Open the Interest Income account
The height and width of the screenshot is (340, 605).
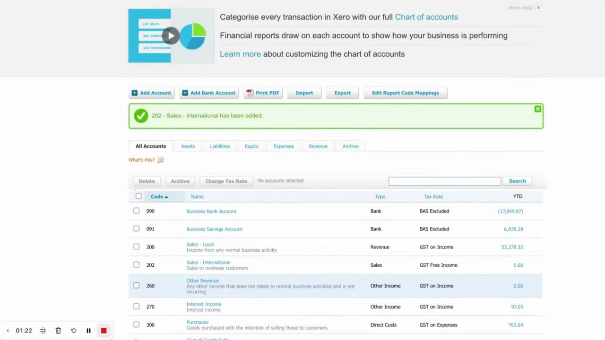[204, 305]
